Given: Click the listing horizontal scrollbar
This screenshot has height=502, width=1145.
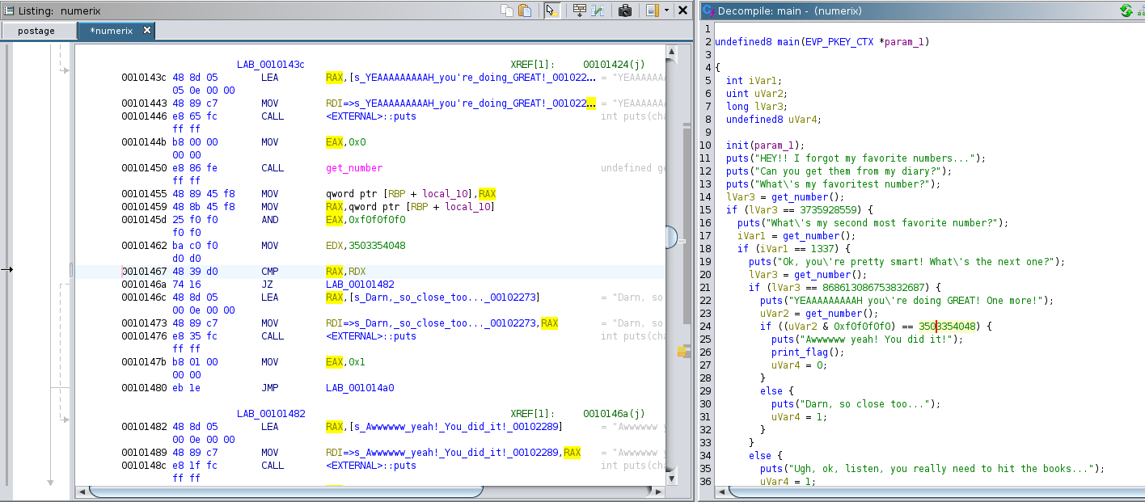Looking at the screenshot, I should coord(283,491).
